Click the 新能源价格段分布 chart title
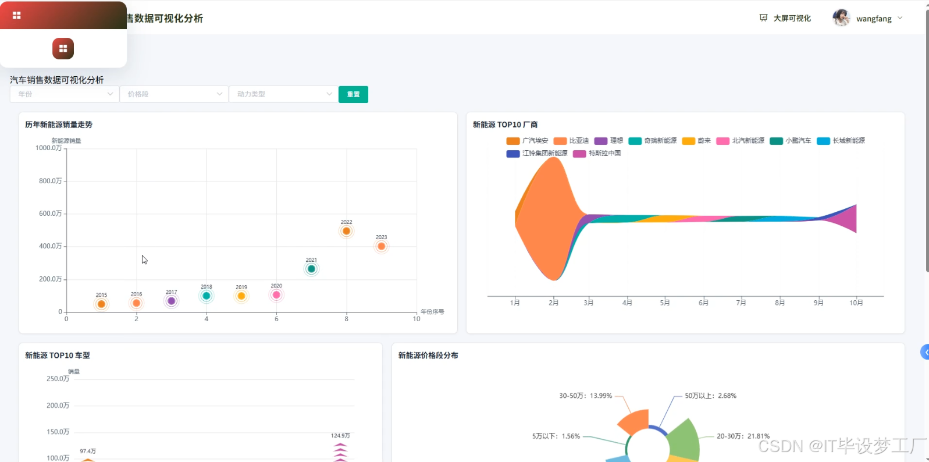The image size is (929, 462). pos(428,356)
